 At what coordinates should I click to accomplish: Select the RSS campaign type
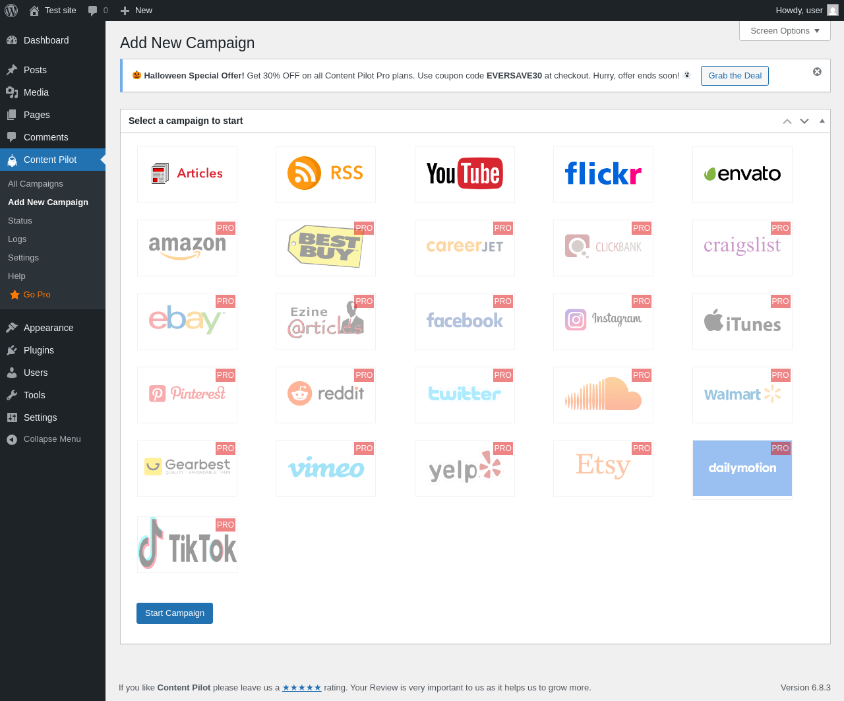tap(326, 175)
